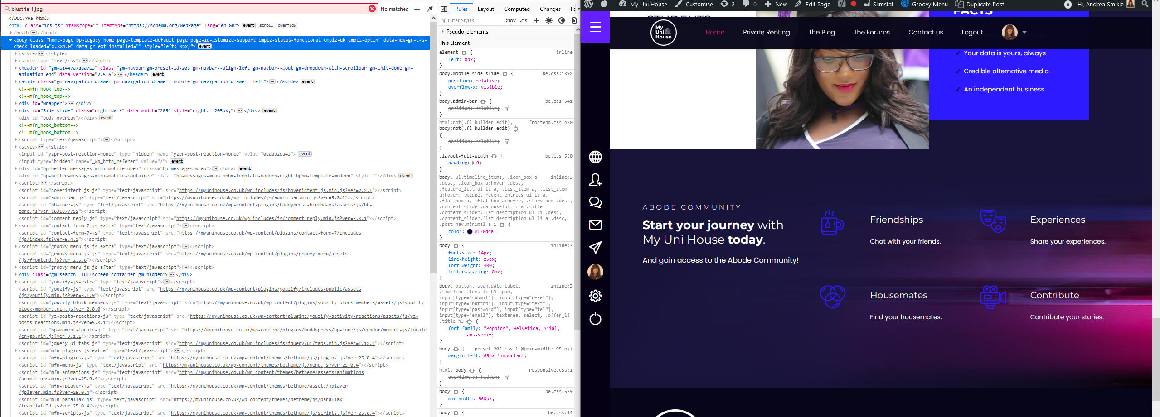Expand the aside gm-navigation-drawer node
The height and width of the screenshot is (417, 1160).
click(16, 81)
